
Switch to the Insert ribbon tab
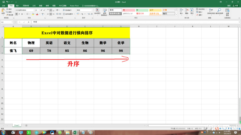[x=18, y=6]
